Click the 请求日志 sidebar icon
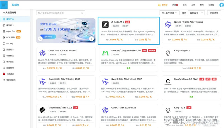Image resolution: width=224 pixels, height=128 pixels. [4, 62]
